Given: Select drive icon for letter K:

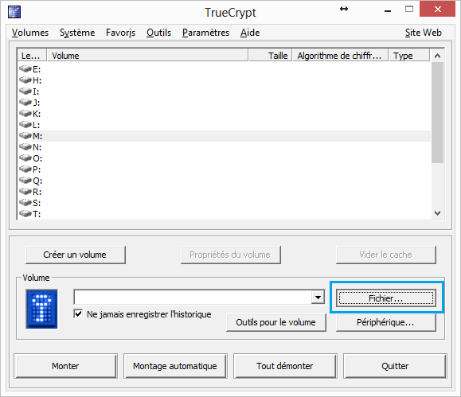Looking at the screenshot, I should [x=25, y=114].
